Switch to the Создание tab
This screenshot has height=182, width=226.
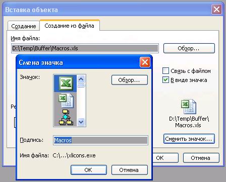pos(24,26)
